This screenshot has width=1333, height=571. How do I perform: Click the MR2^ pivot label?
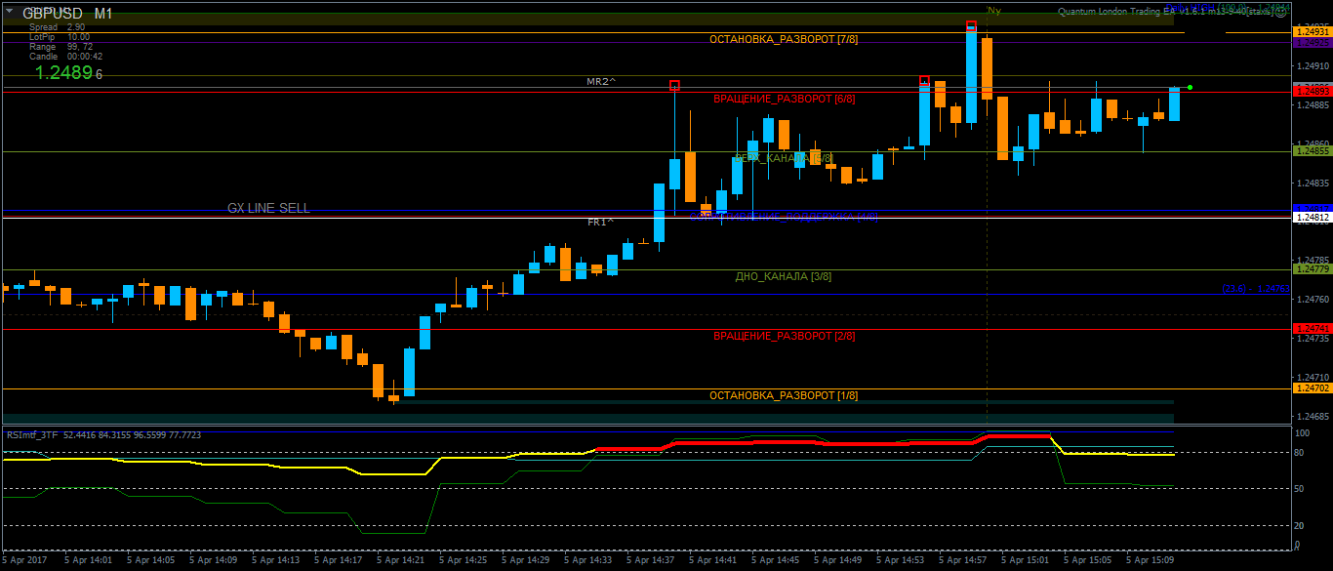(x=601, y=81)
